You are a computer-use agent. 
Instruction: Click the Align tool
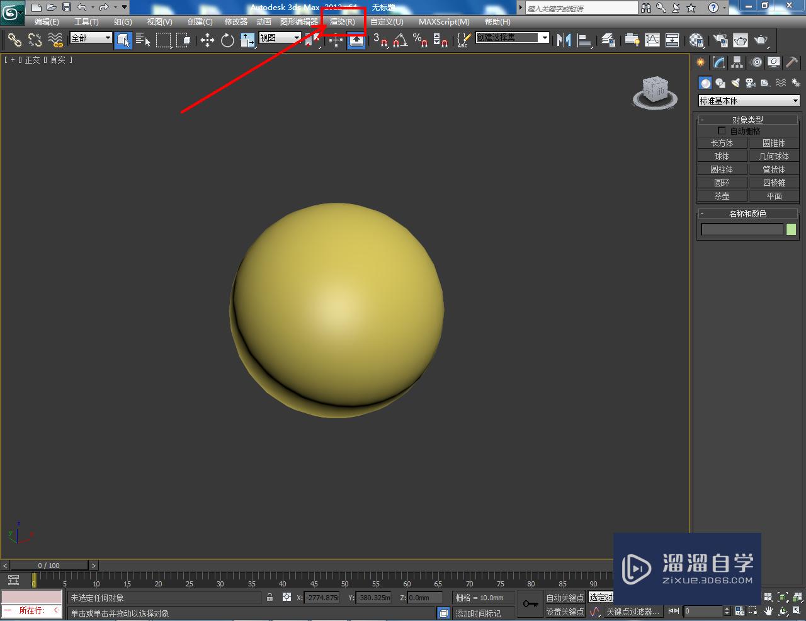coord(585,40)
